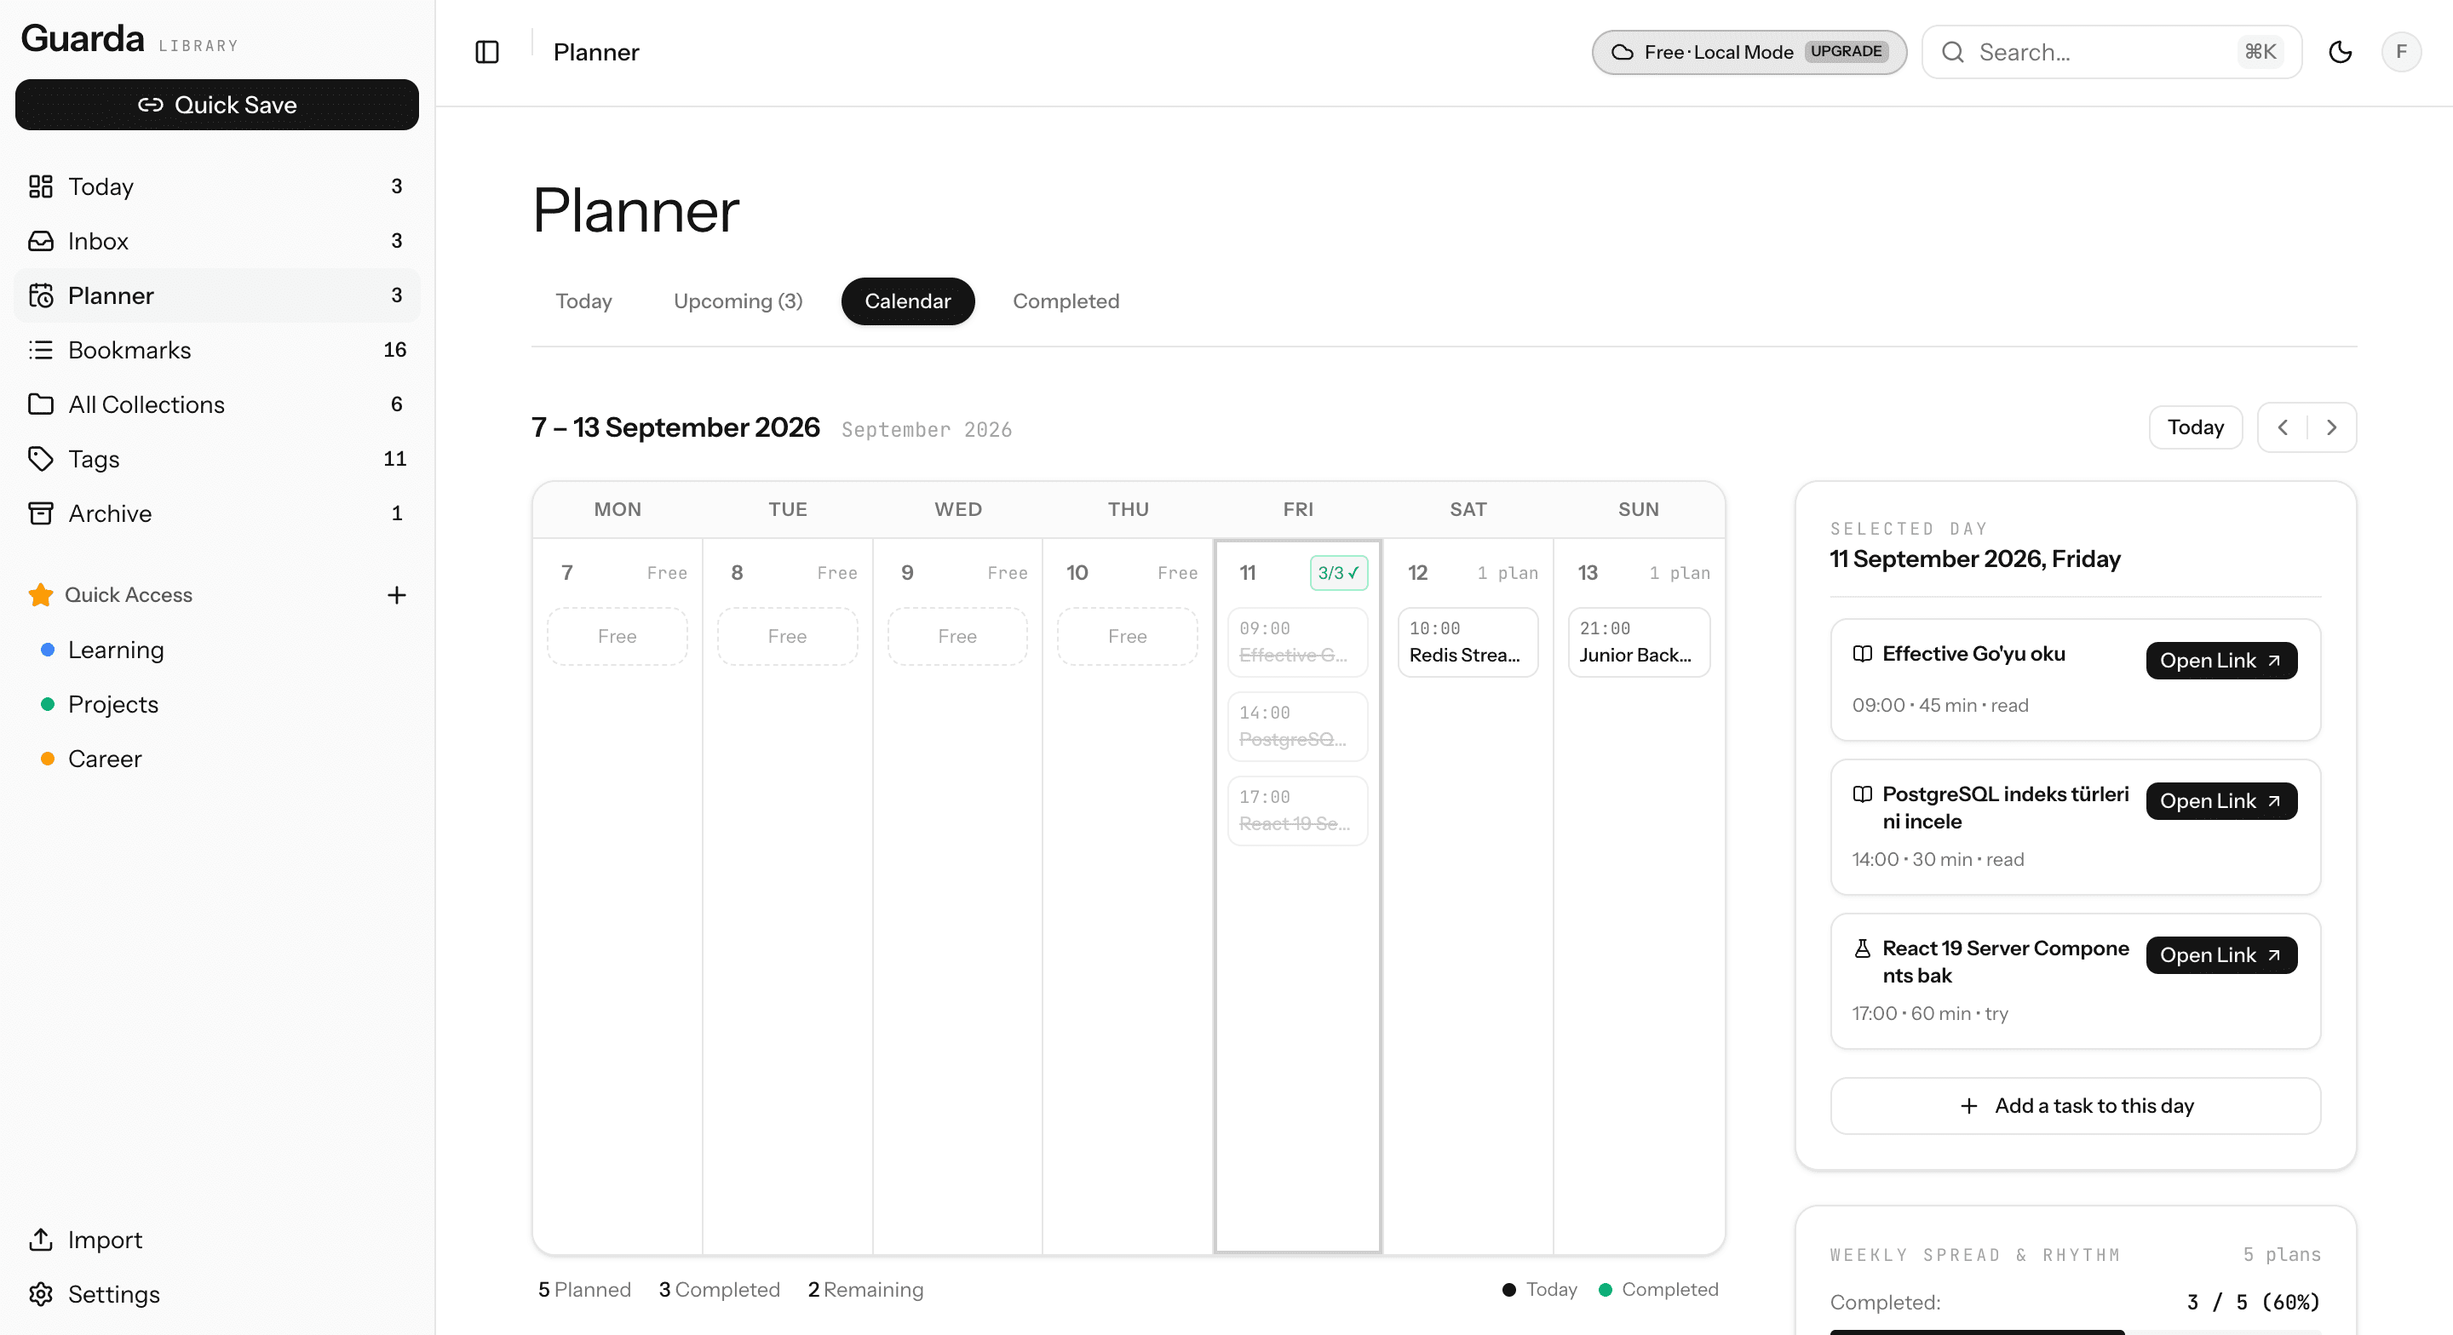Select Thursday 10 day header
This screenshot has width=2453, height=1335.
1076,573
